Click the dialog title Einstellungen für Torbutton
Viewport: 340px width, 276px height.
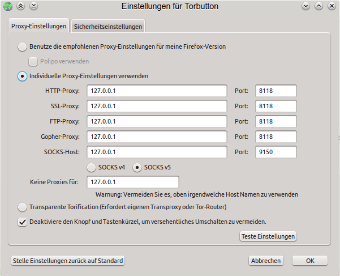point(170,6)
